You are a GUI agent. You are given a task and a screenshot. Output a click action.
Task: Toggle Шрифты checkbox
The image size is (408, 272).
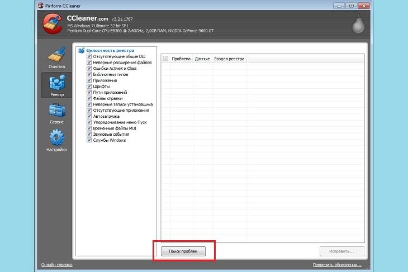coord(89,87)
